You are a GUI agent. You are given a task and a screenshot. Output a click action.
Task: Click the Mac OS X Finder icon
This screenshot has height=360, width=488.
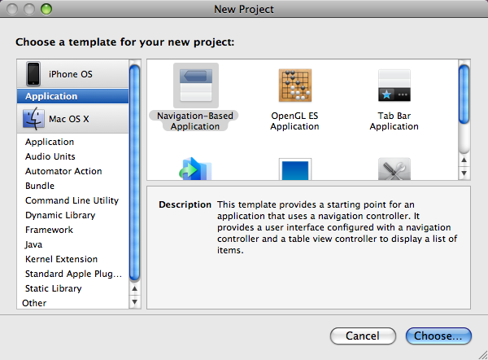click(x=33, y=119)
